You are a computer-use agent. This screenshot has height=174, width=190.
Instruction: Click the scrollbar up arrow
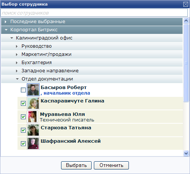pos(186,20)
